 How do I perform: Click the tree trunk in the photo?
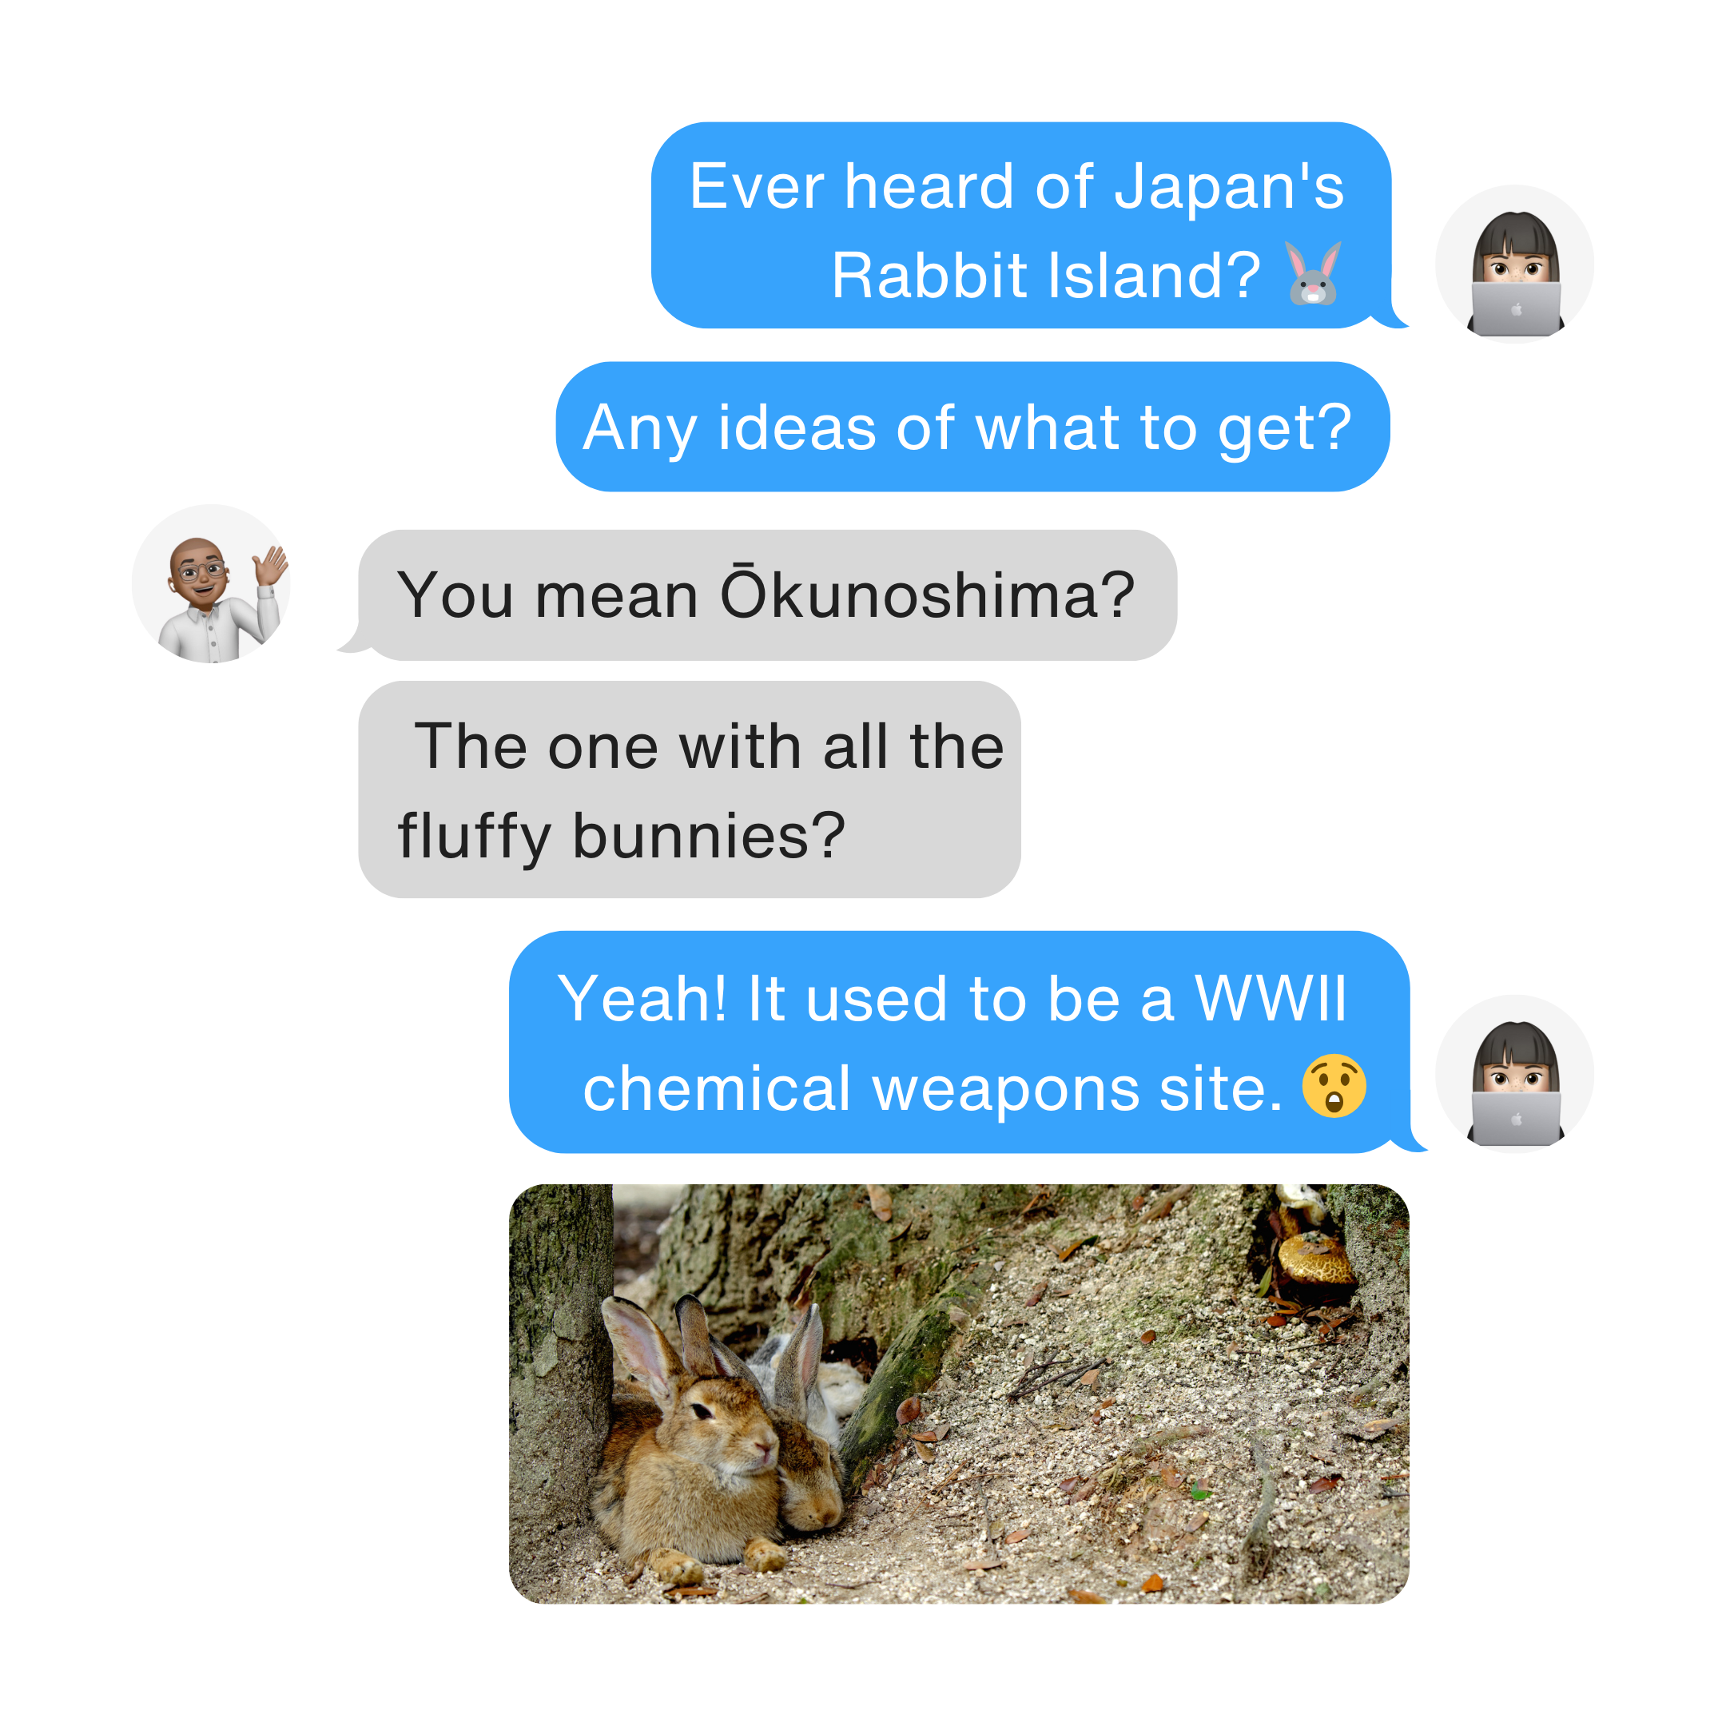560,1367
